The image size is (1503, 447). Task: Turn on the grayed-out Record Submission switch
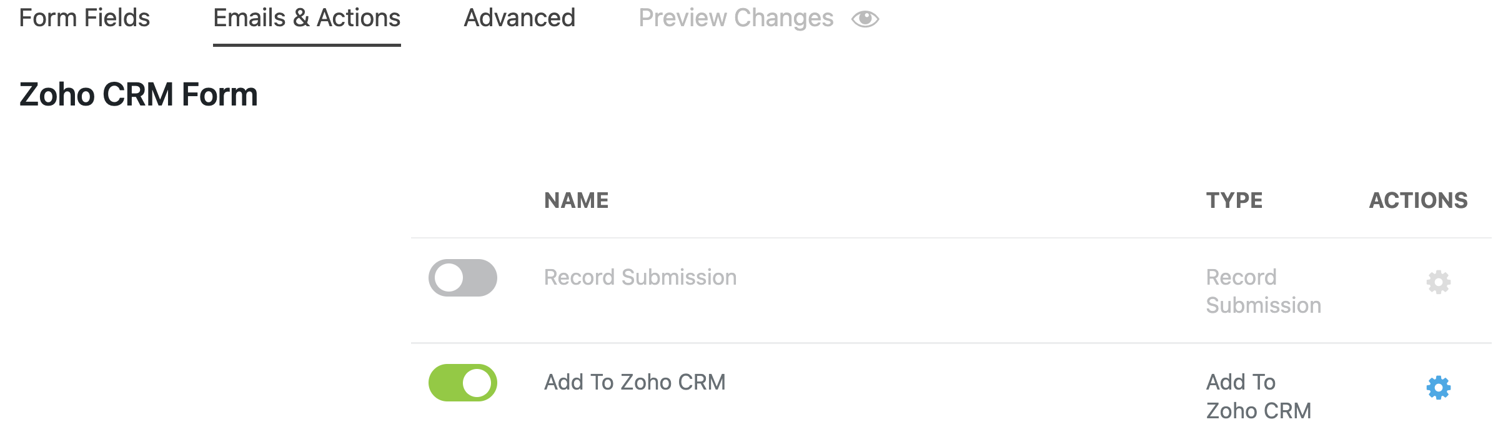[462, 279]
